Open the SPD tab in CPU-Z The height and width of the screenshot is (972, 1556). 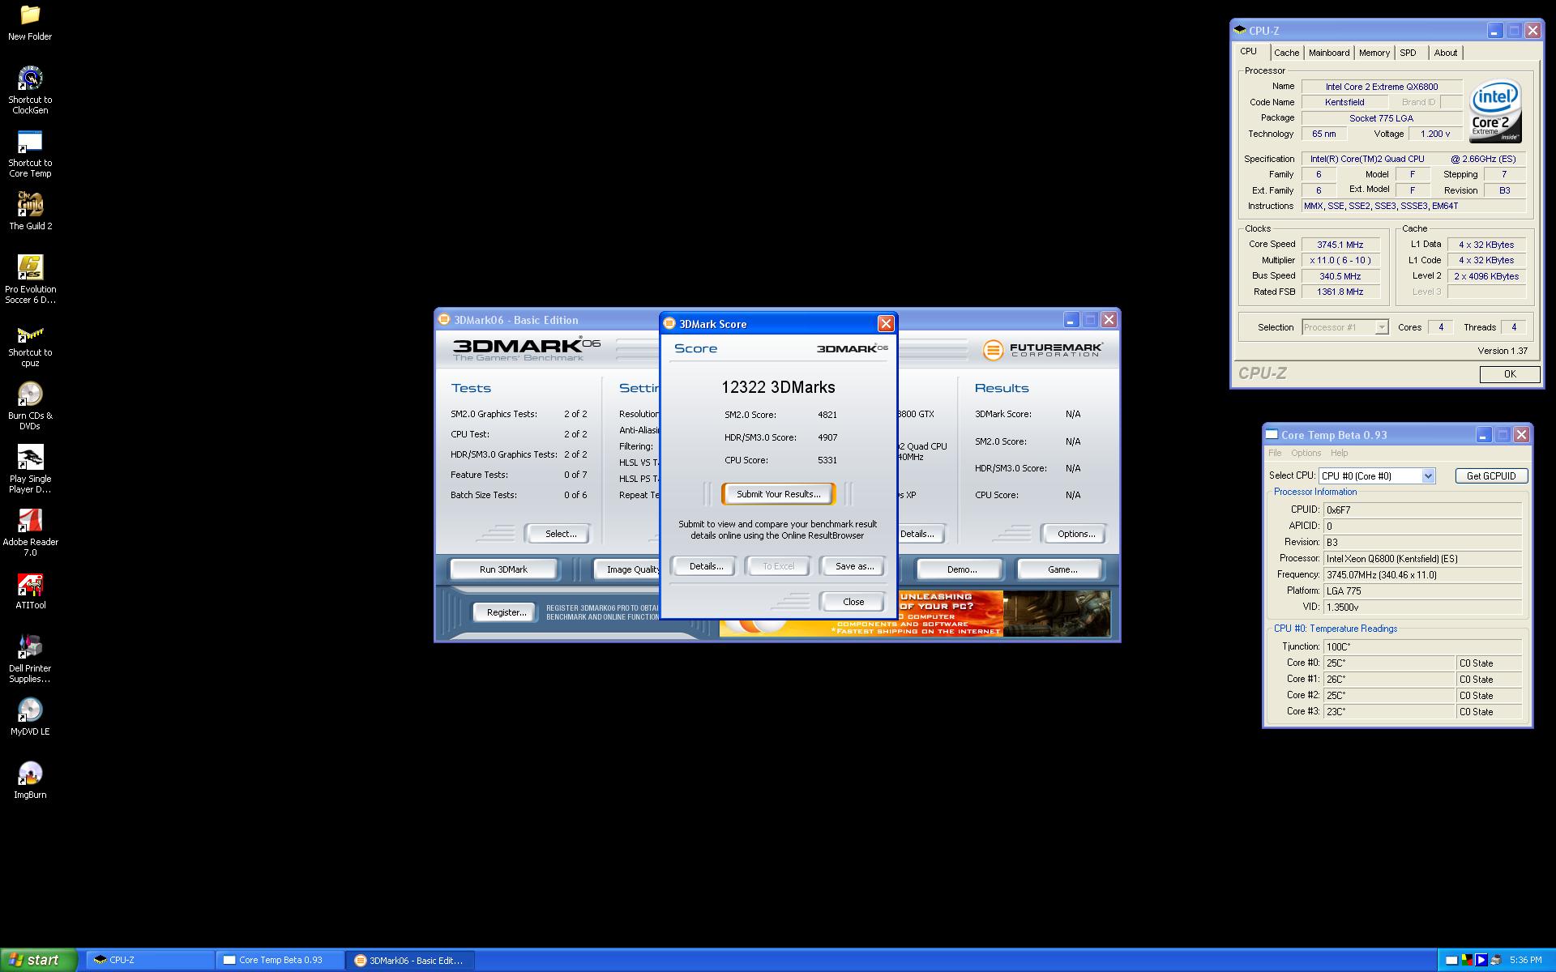1409,53
